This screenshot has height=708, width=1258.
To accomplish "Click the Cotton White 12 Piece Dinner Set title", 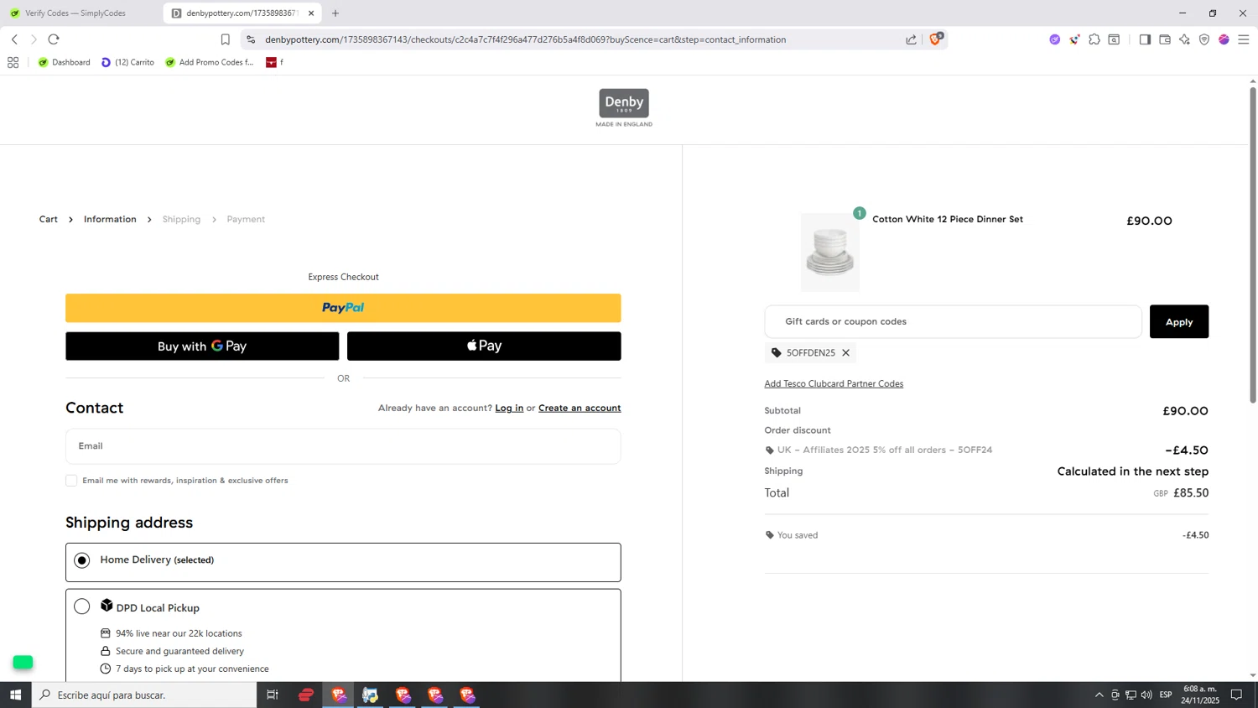I will (948, 219).
